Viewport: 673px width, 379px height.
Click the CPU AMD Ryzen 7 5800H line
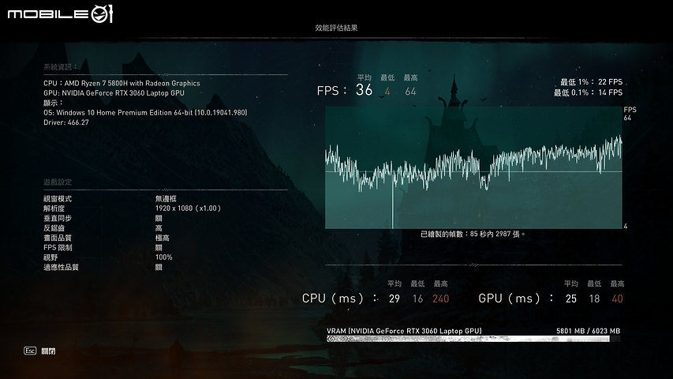[122, 84]
